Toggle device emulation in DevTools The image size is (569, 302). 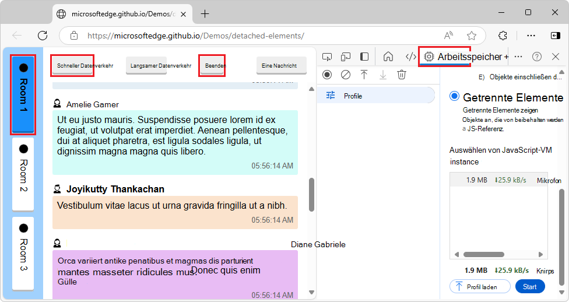[346, 57]
